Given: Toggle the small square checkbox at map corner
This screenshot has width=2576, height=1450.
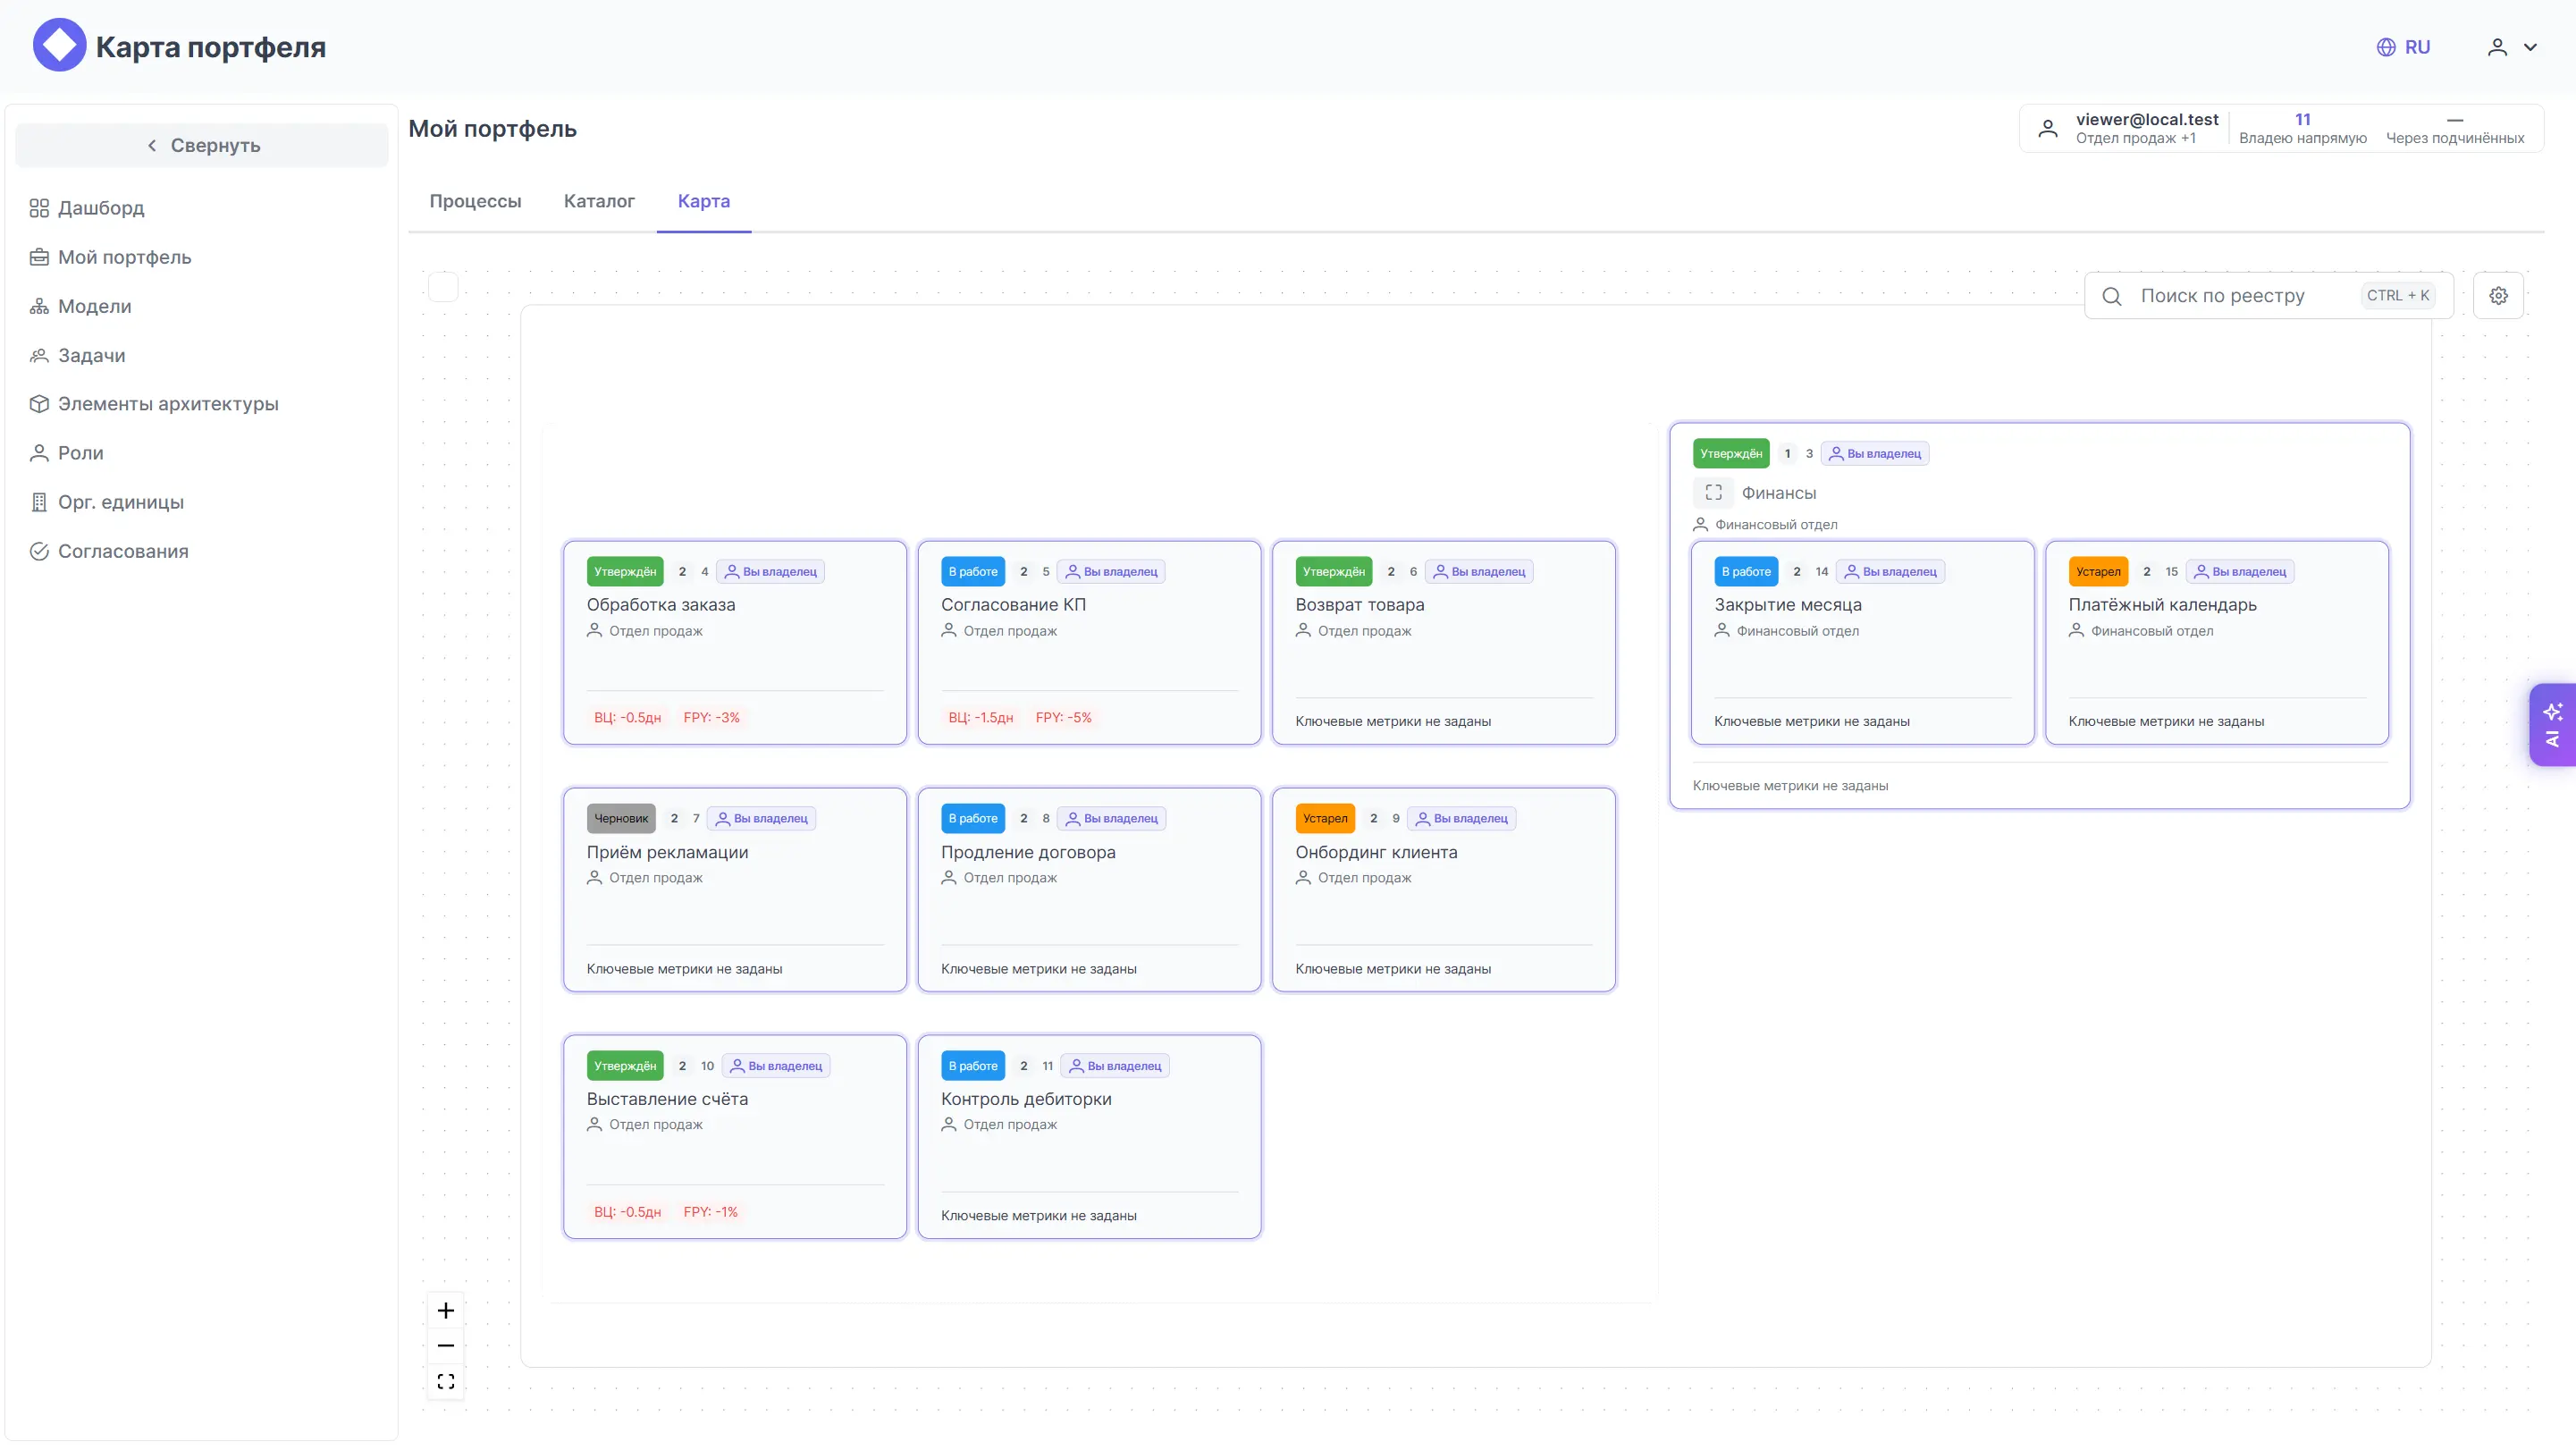Looking at the screenshot, I should click(x=443, y=287).
